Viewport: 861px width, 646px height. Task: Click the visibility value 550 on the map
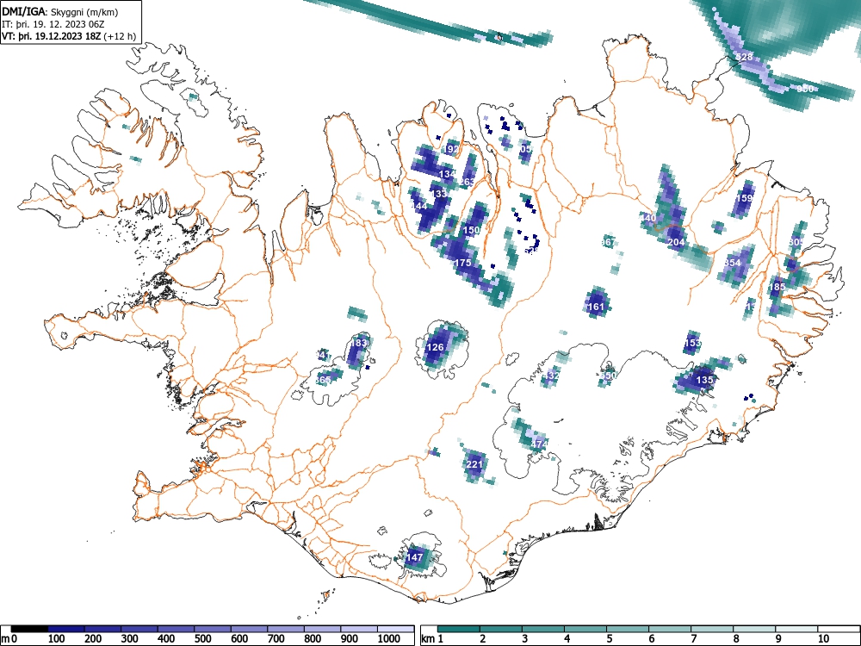[609, 376]
